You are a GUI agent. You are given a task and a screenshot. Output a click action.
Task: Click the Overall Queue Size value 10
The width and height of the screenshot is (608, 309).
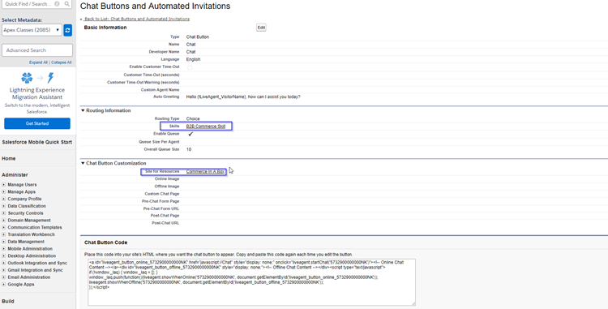(189, 149)
